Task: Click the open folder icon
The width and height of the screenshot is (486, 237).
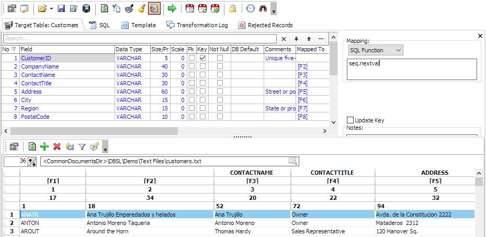Action: click(x=42, y=9)
